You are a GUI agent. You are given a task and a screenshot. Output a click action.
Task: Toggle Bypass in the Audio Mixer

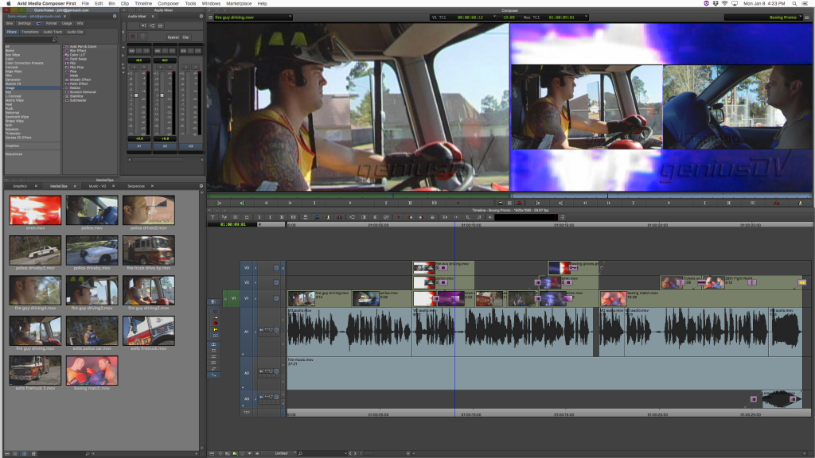173,37
